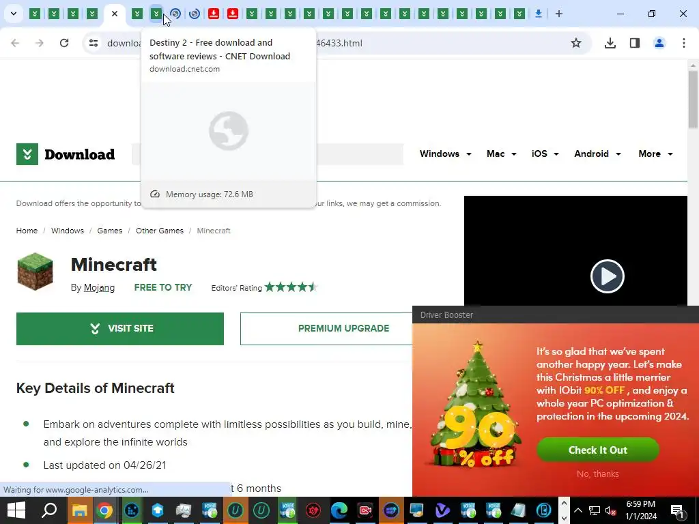This screenshot has width=699, height=524.
Task: Click Memory usage: 72.6 MB in tab preview
Action: click(209, 194)
